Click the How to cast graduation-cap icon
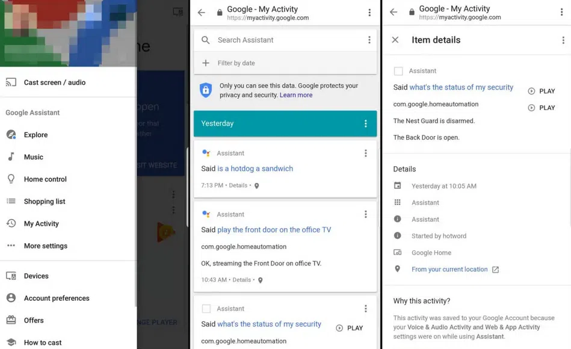The width and height of the screenshot is (571, 349). point(11,342)
